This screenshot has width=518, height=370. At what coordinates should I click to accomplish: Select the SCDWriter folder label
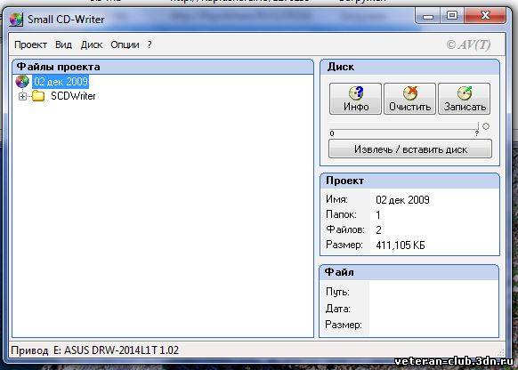click(73, 96)
